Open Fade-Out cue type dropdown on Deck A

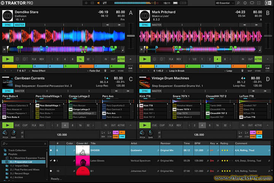click(x=94, y=71)
